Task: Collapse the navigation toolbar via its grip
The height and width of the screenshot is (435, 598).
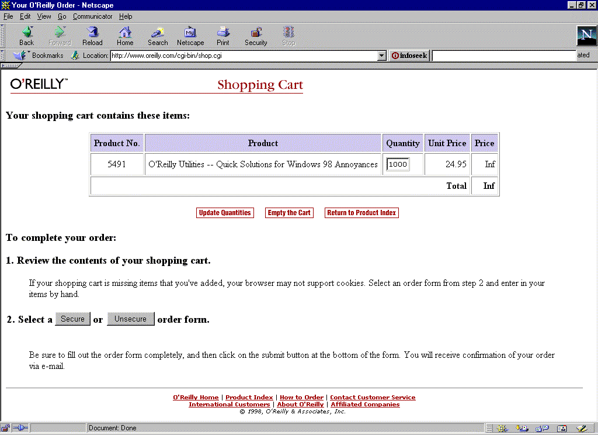Action: pyautogui.click(x=2, y=36)
